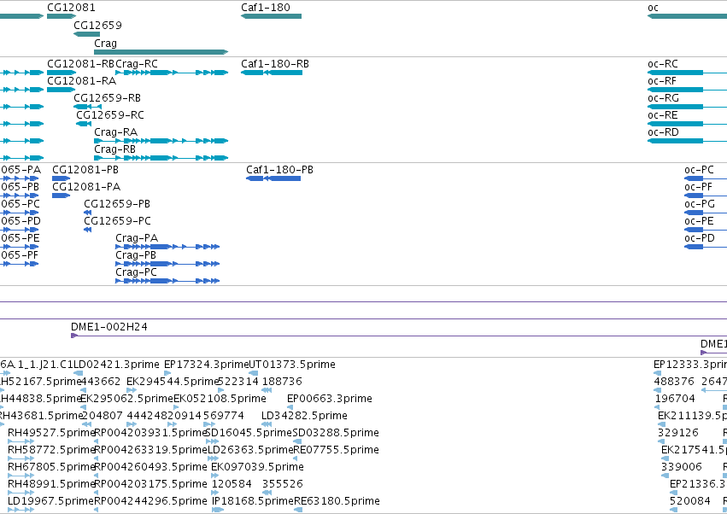Select EST LD19967.5prime label
The image size is (727, 514).
51,501
